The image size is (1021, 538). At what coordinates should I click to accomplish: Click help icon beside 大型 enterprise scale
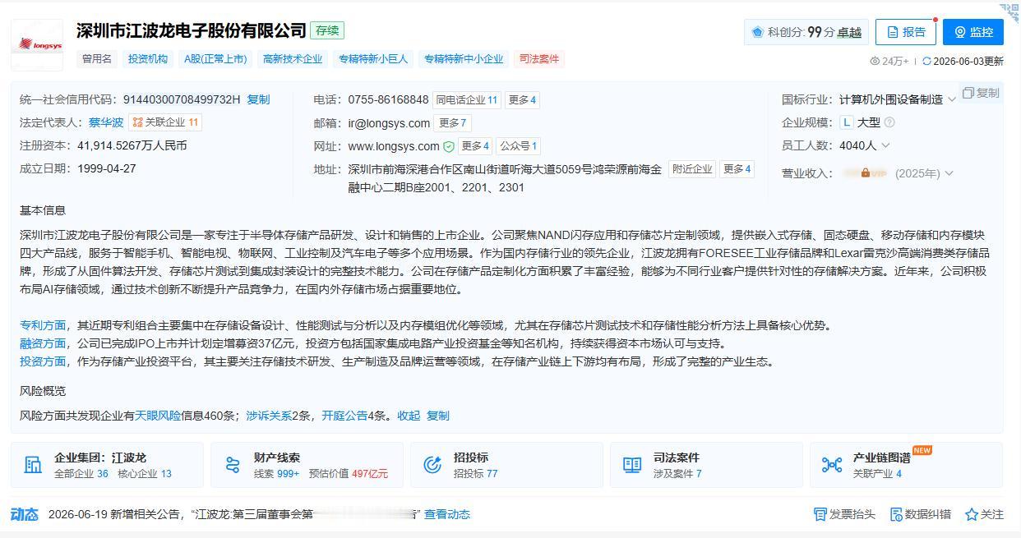889,122
